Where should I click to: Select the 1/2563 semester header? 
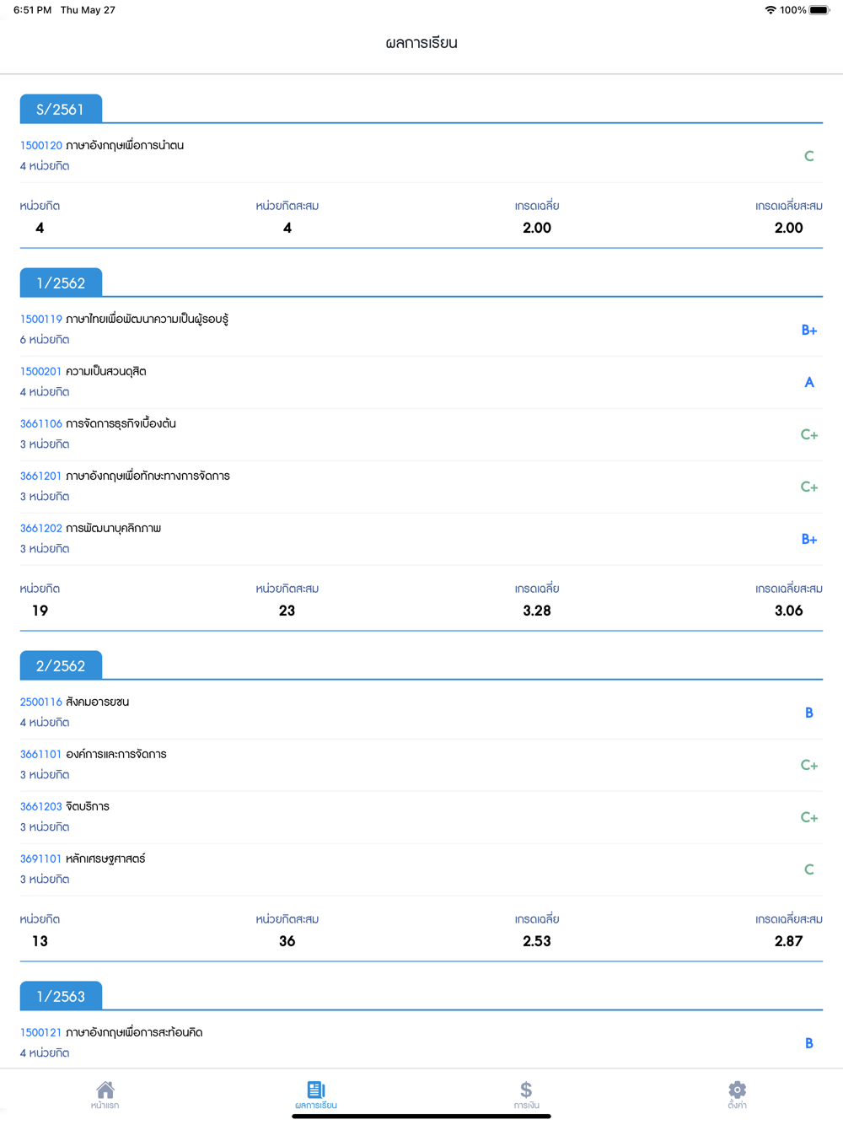[61, 996]
